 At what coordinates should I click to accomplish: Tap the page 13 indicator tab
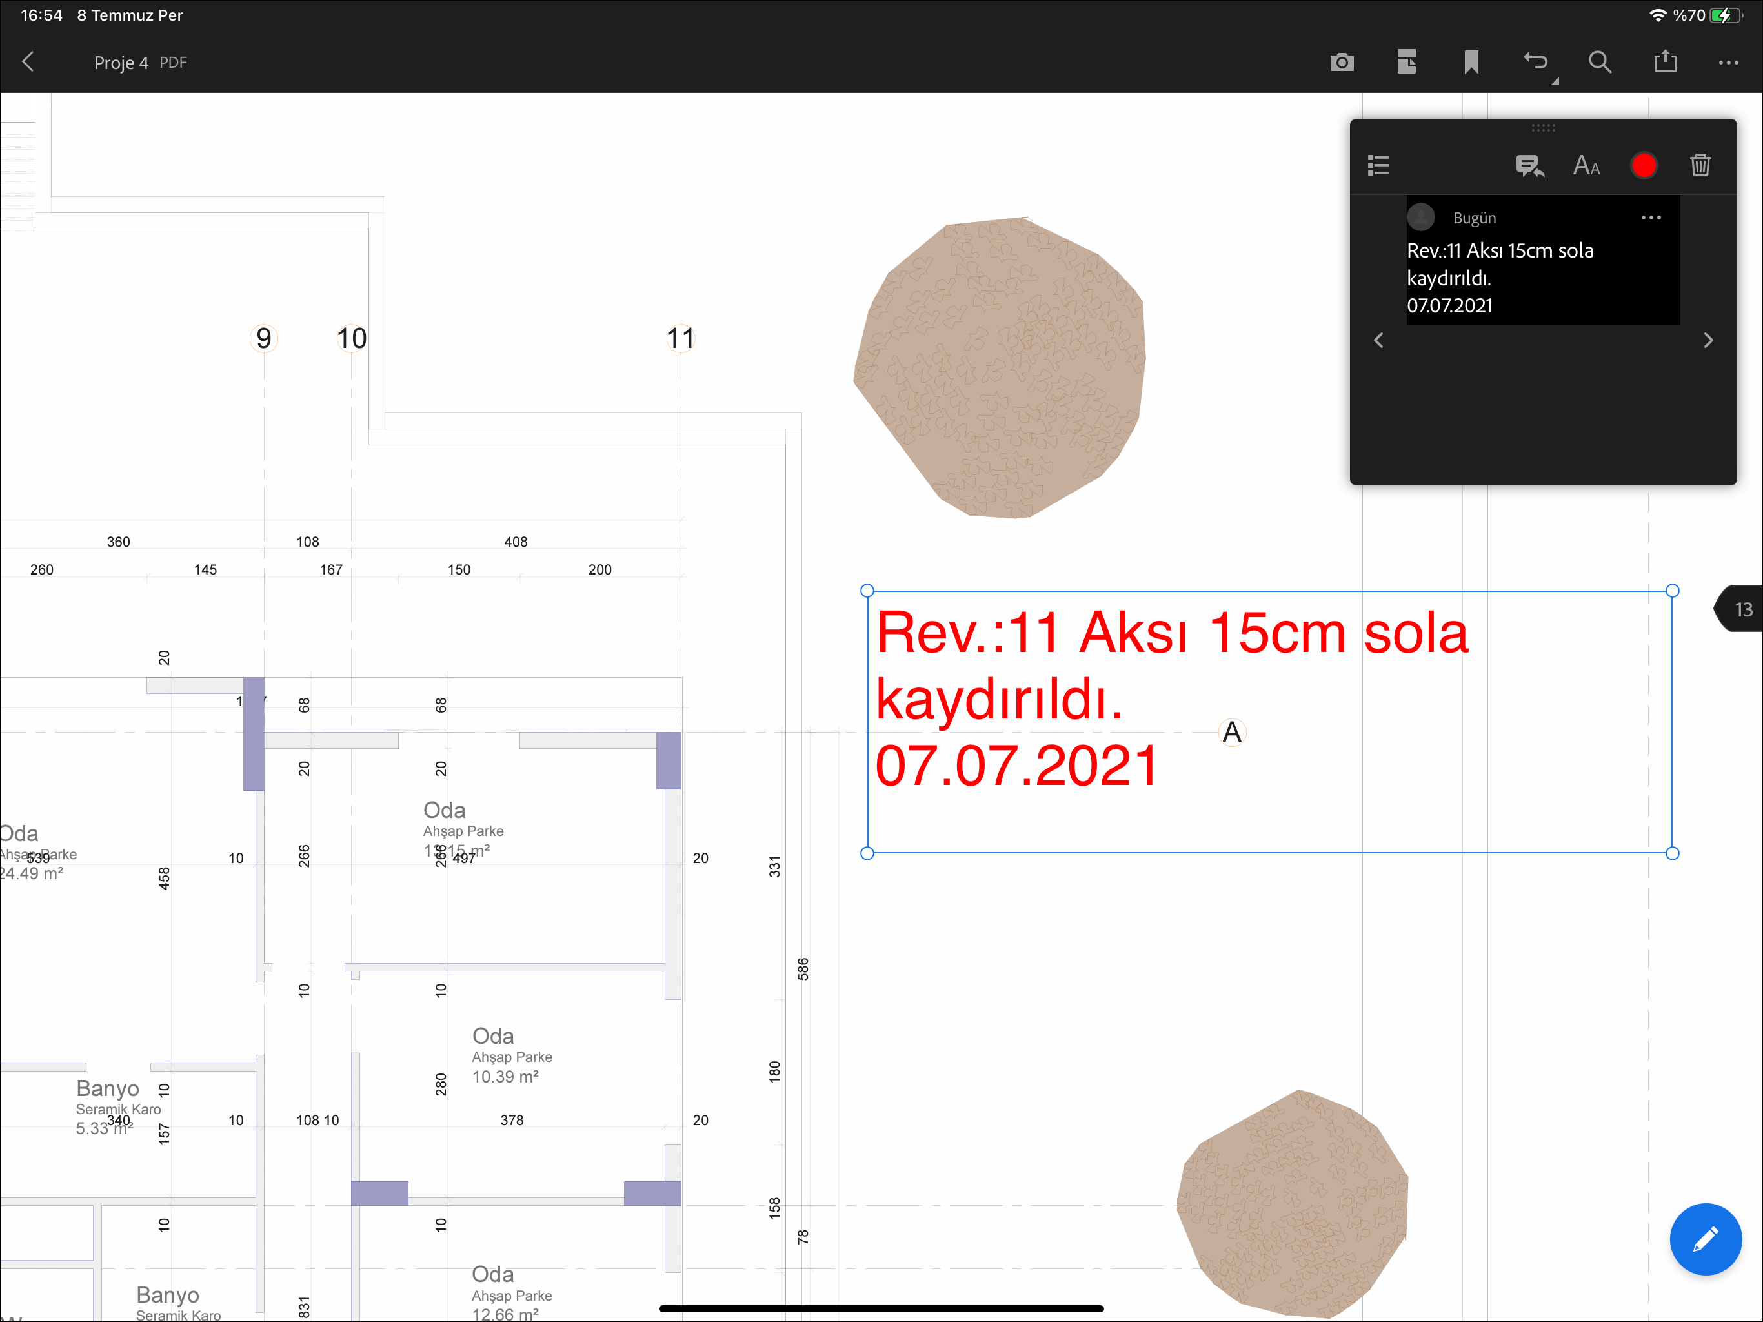tap(1742, 609)
